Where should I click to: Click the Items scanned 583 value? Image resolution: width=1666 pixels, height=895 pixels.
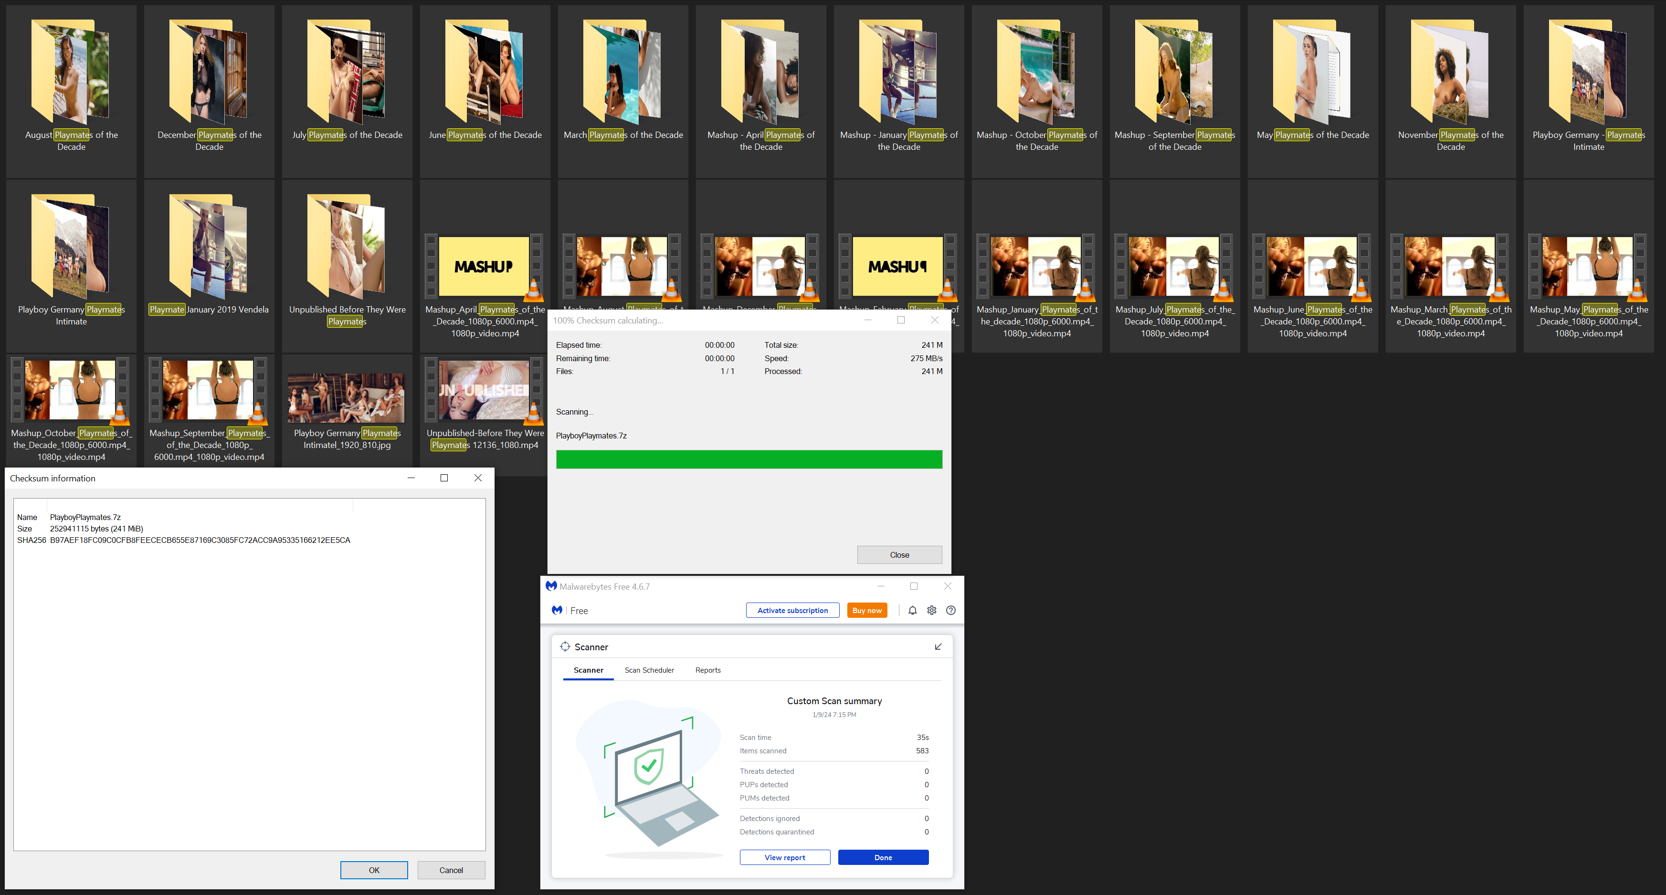922,750
